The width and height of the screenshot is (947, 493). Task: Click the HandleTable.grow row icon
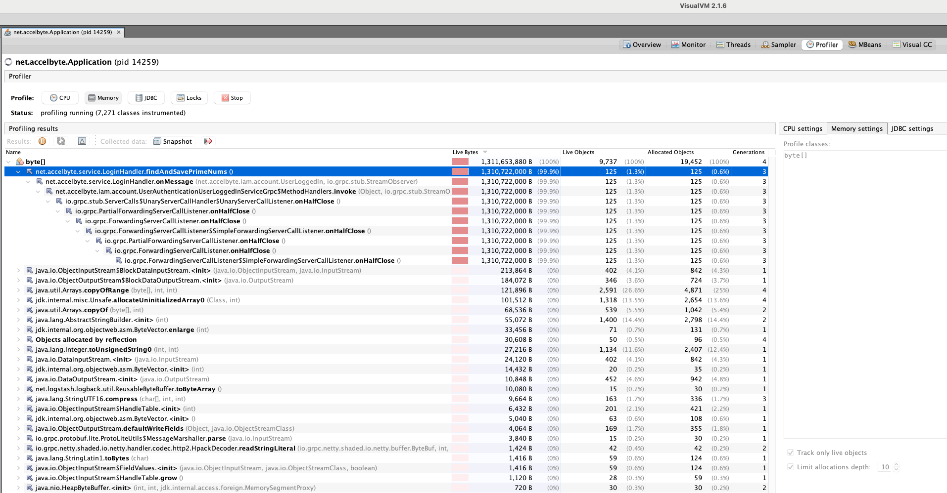point(29,478)
